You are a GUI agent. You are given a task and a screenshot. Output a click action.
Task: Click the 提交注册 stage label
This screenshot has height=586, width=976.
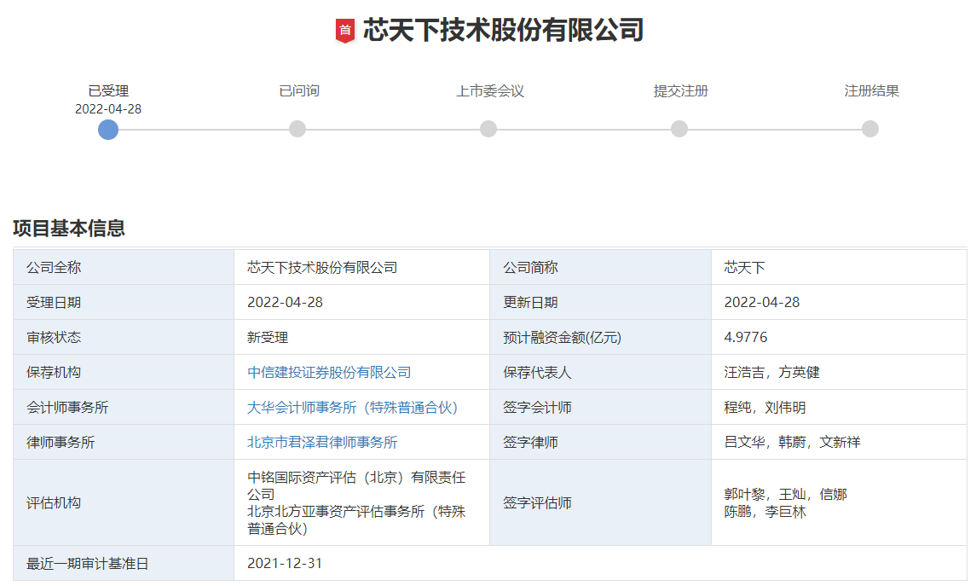click(681, 91)
